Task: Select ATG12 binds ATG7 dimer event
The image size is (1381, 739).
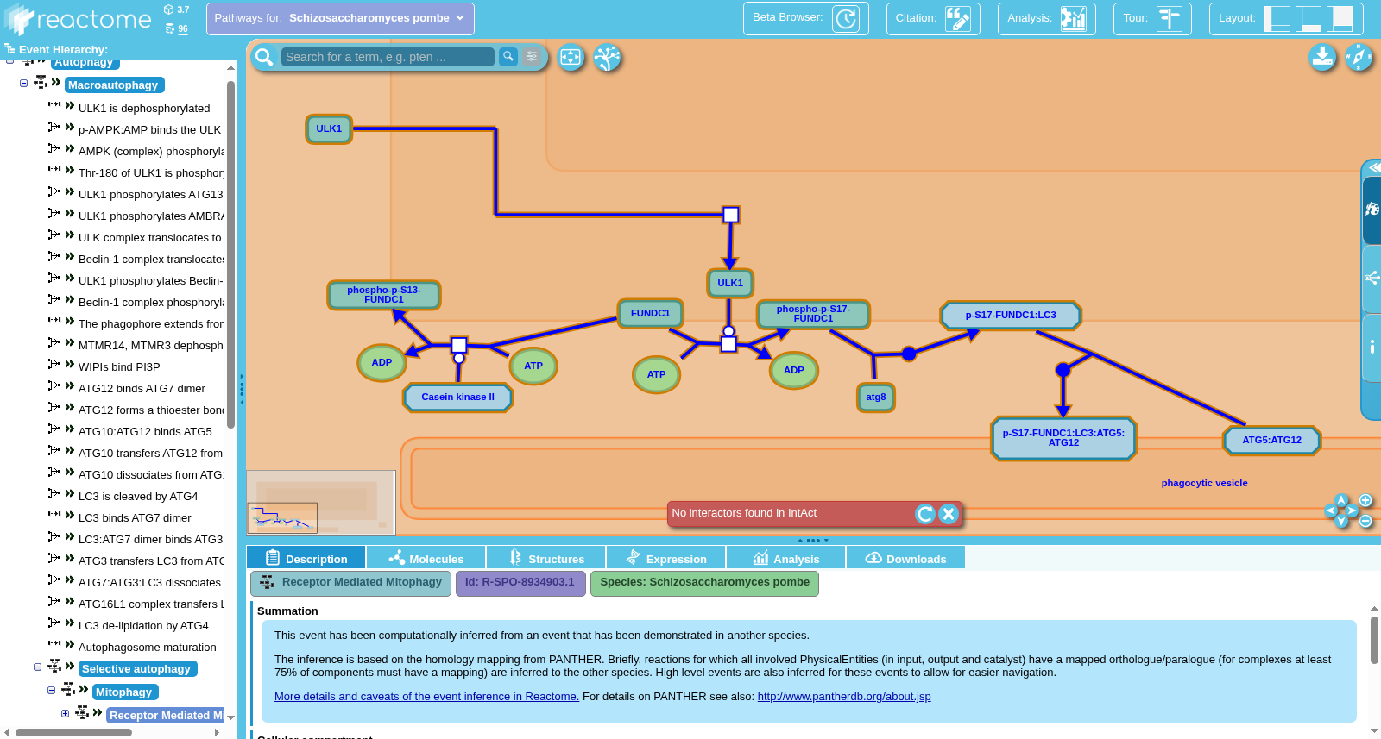Action: pos(142,389)
